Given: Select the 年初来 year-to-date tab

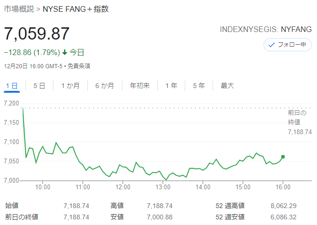Looking at the screenshot, I should [x=140, y=86].
